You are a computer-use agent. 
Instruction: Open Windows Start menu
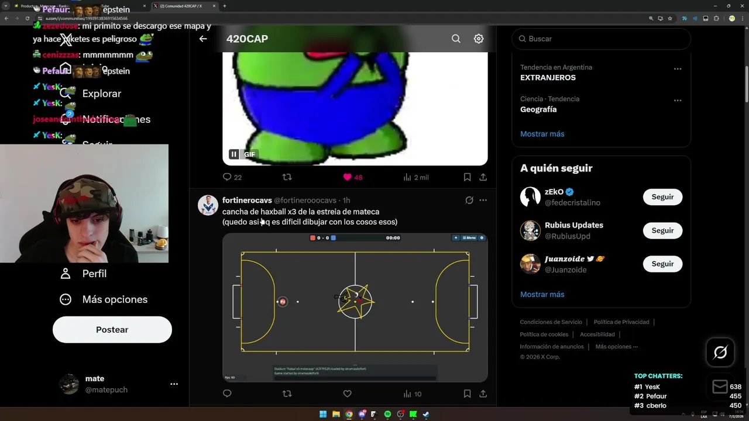(x=323, y=415)
